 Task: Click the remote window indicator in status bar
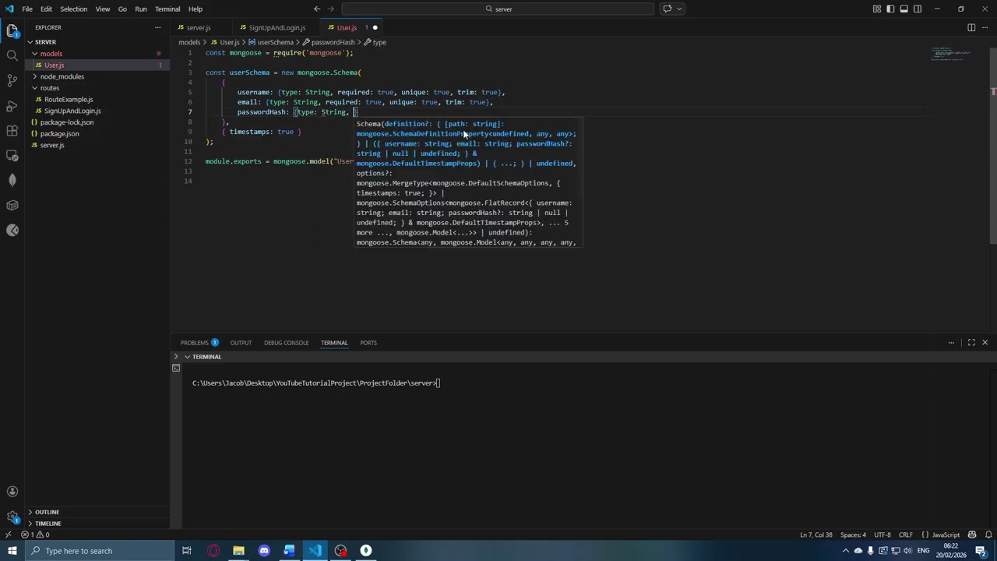pyautogui.click(x=8, y=535)
